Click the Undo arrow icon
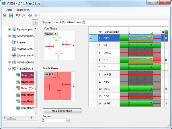The height and width of the screenshot is (129, 172). click(x=18, y=15)
